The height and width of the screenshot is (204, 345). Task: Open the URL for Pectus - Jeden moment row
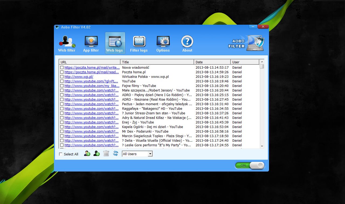click(91, 104)
